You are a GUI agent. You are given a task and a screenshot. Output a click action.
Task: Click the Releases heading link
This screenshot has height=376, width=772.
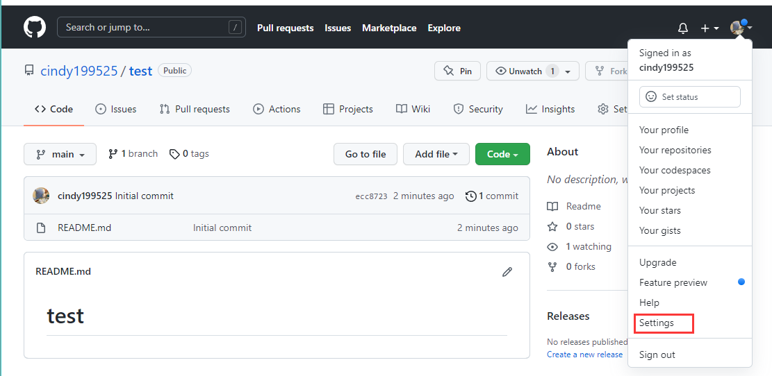pos(568,316)
